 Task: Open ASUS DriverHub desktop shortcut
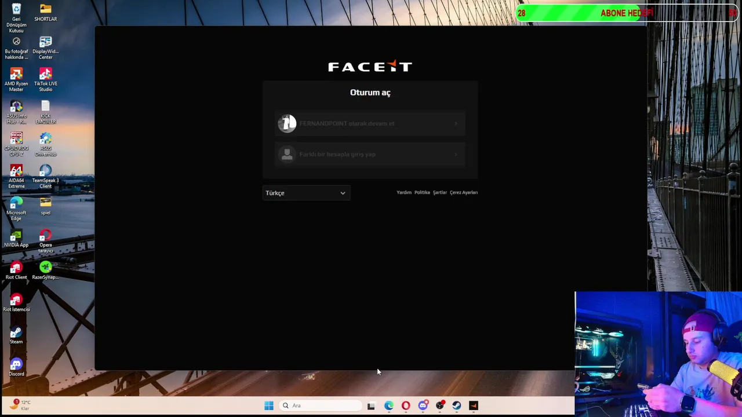coord(45,145)
